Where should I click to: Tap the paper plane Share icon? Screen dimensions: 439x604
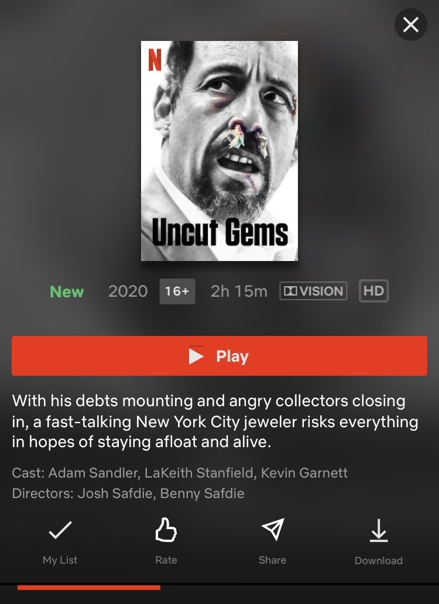pos(273,529)
